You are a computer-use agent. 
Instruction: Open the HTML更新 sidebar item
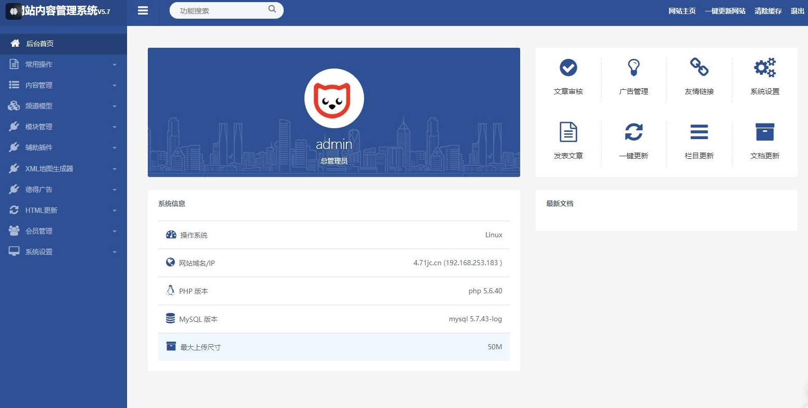(x=41, y=210)
